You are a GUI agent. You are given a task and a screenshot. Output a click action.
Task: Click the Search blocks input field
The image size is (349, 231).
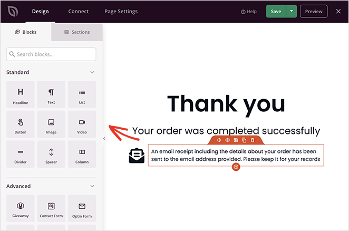(x=51, y=54)
